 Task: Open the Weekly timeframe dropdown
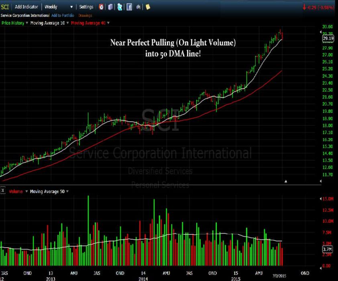pyautogui.click(x=59, y=7)
